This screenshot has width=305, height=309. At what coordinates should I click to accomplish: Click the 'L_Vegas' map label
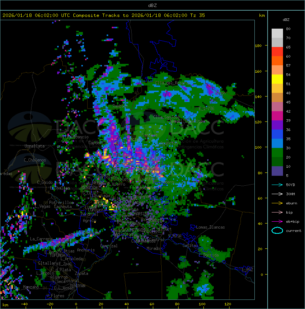[43, 206]
